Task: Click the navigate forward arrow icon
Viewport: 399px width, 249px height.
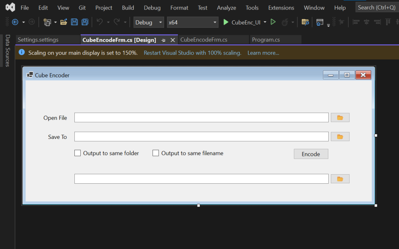Action: [x=32, y=22]
